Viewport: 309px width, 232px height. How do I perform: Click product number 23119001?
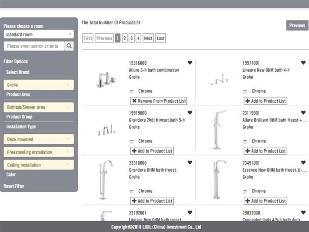(x=251, y=113)
